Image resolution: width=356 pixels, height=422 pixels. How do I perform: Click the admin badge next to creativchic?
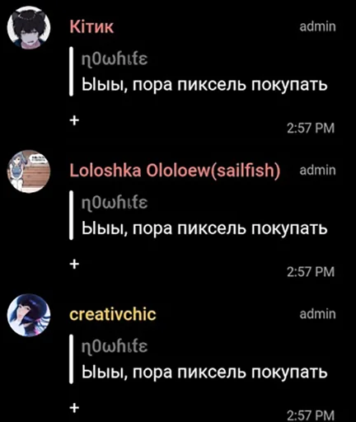(317, 314)
